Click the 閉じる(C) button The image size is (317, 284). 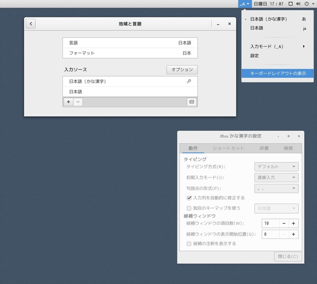tap(288, 256)
